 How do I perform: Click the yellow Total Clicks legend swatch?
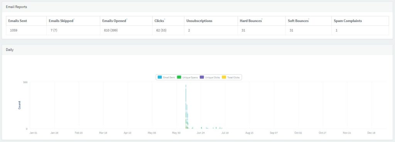224,77
